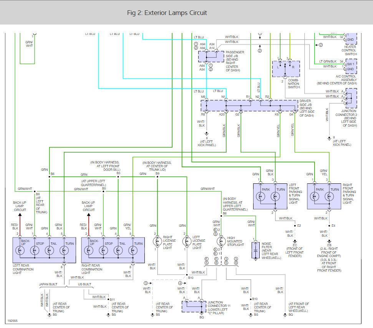Click the 'G4' terminal label on driver J/B
373x328 pixels.
click(x=291, y=114)
